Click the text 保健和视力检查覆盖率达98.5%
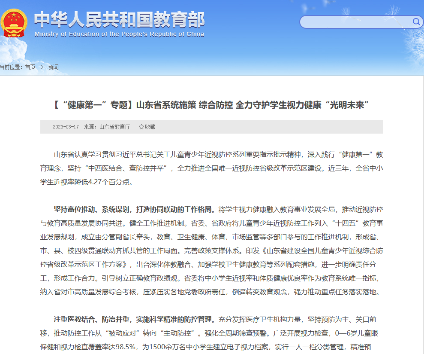Viewport: 424px width, 354px height. (88, 347)
